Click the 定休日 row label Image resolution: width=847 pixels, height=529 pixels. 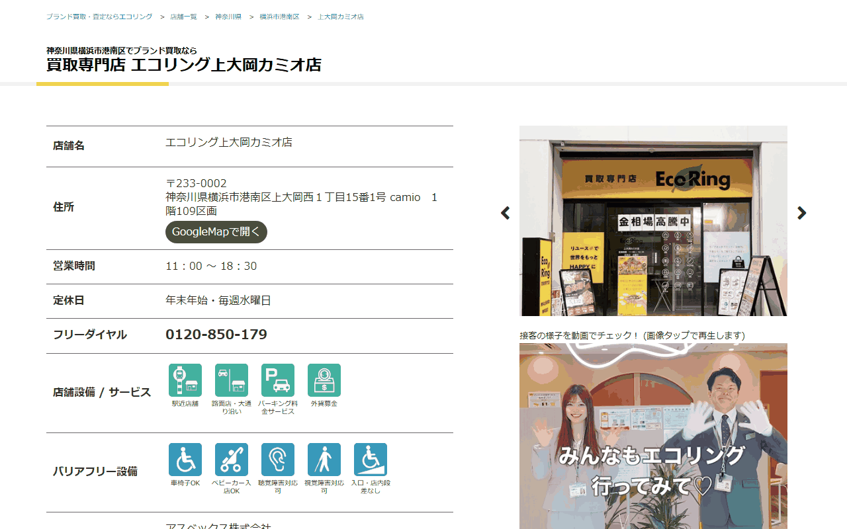69,300
